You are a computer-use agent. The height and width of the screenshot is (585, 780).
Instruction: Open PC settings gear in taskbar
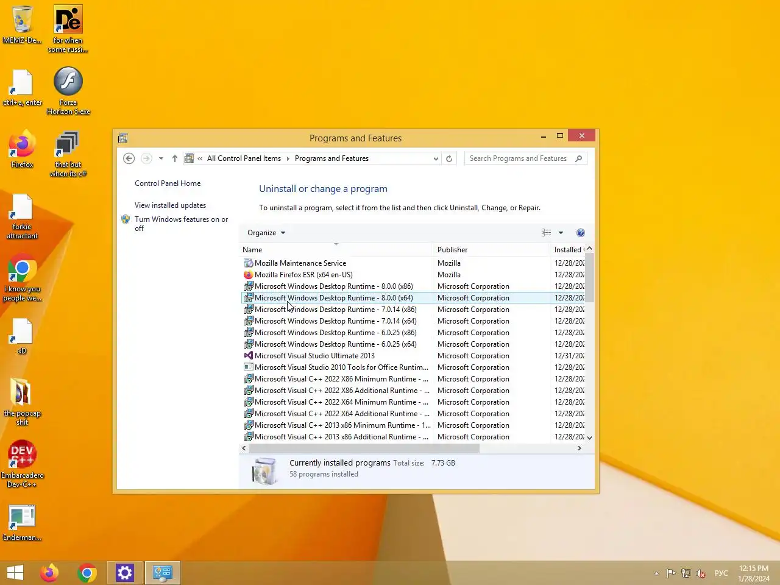(125, 573)
